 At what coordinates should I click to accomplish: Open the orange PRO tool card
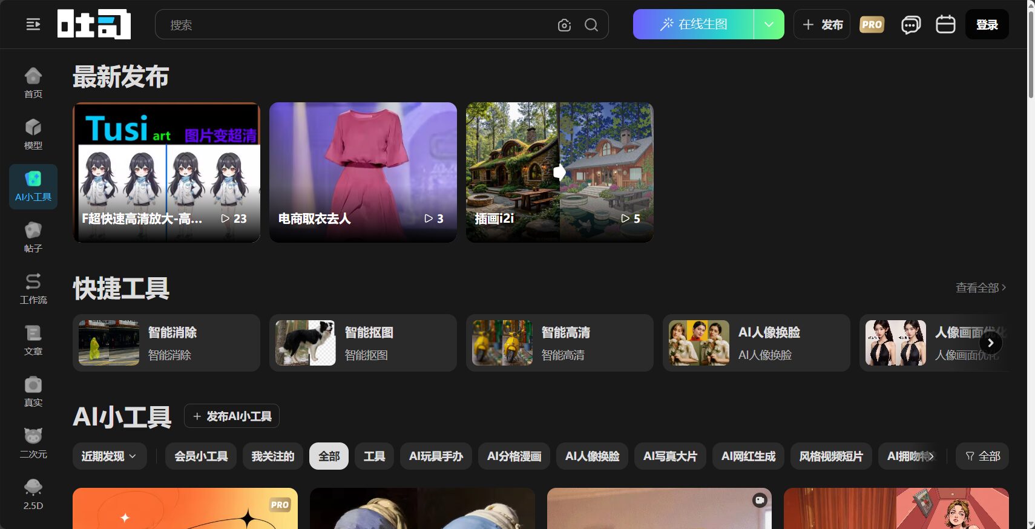pyautogui.click(x=185, y=508)
